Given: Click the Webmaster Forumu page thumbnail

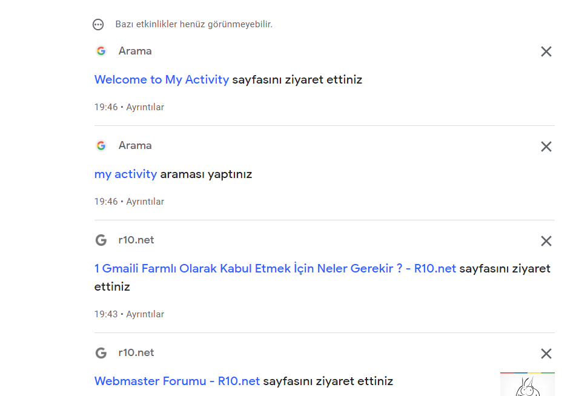Looking at the screenshot, I should (527, 384).
